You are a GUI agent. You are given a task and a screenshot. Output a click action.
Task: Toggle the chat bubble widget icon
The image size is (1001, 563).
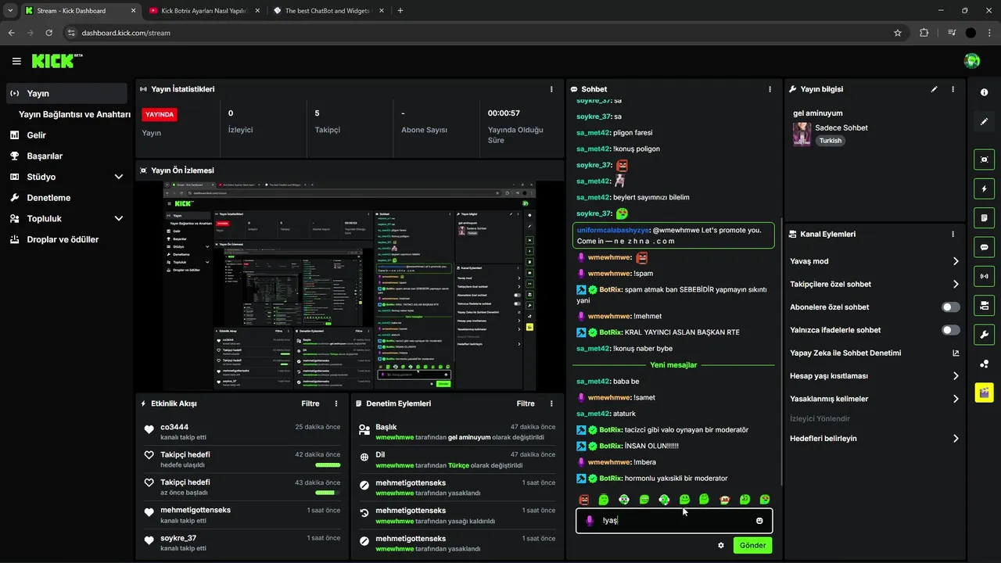pyautogui.click(x=984, y=247)
